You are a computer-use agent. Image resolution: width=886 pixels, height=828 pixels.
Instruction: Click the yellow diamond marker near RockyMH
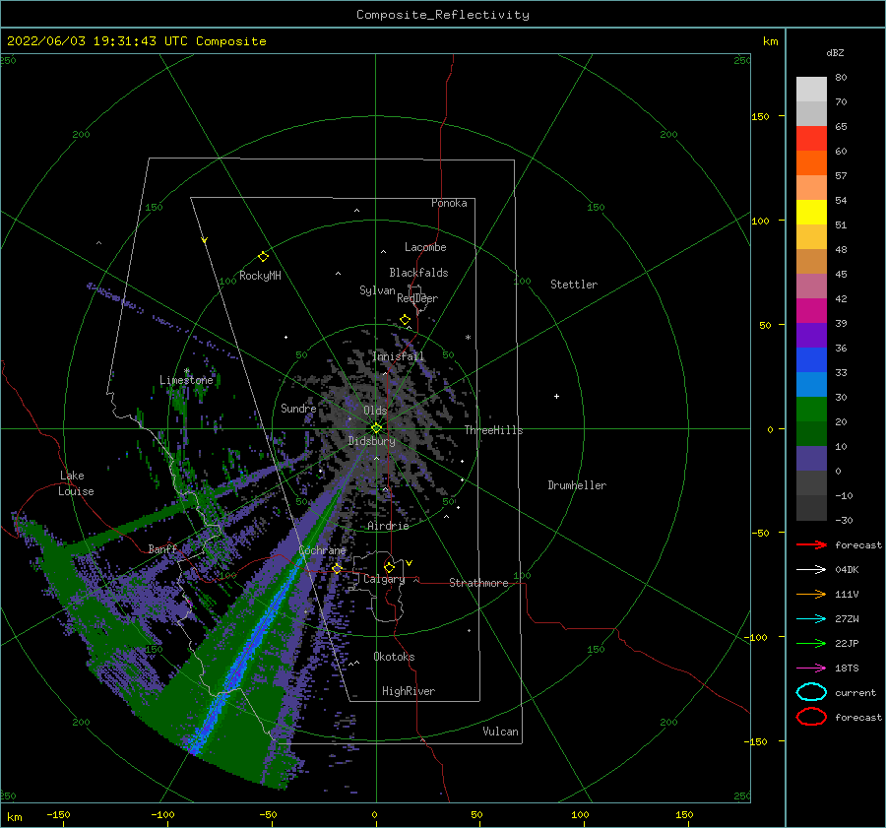point(263,257)
